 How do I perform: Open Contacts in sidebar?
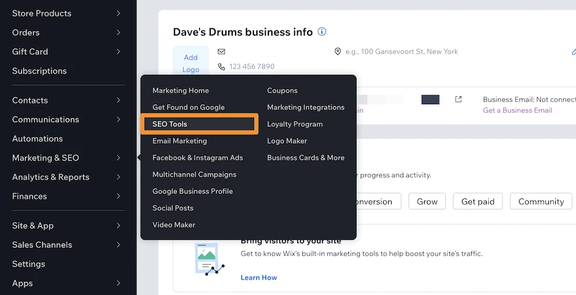click(x=30, y=100)
